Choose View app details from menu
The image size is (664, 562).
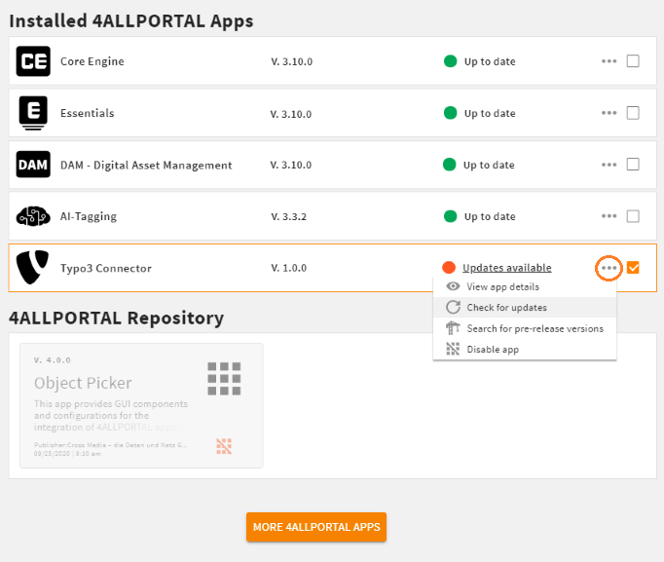524,286
